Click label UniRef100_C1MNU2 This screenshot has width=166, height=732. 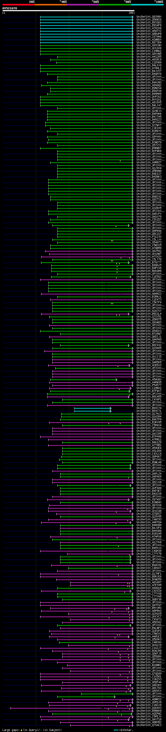pos(149,51)
